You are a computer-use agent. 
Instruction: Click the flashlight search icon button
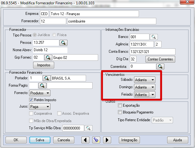pos(96,140)
